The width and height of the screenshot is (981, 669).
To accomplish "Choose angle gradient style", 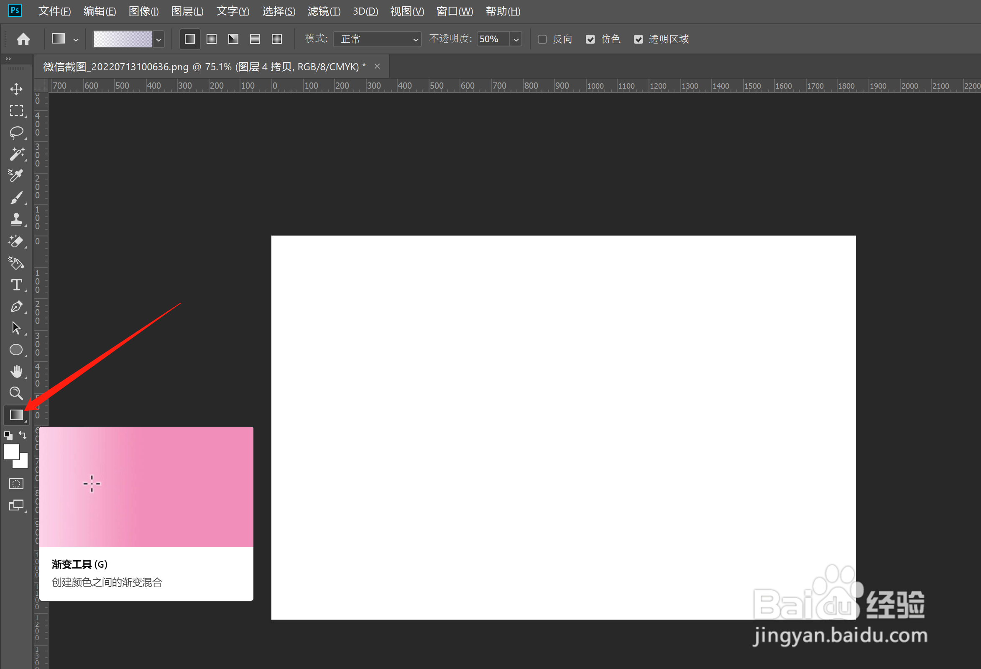I will [x=233, y=39].
